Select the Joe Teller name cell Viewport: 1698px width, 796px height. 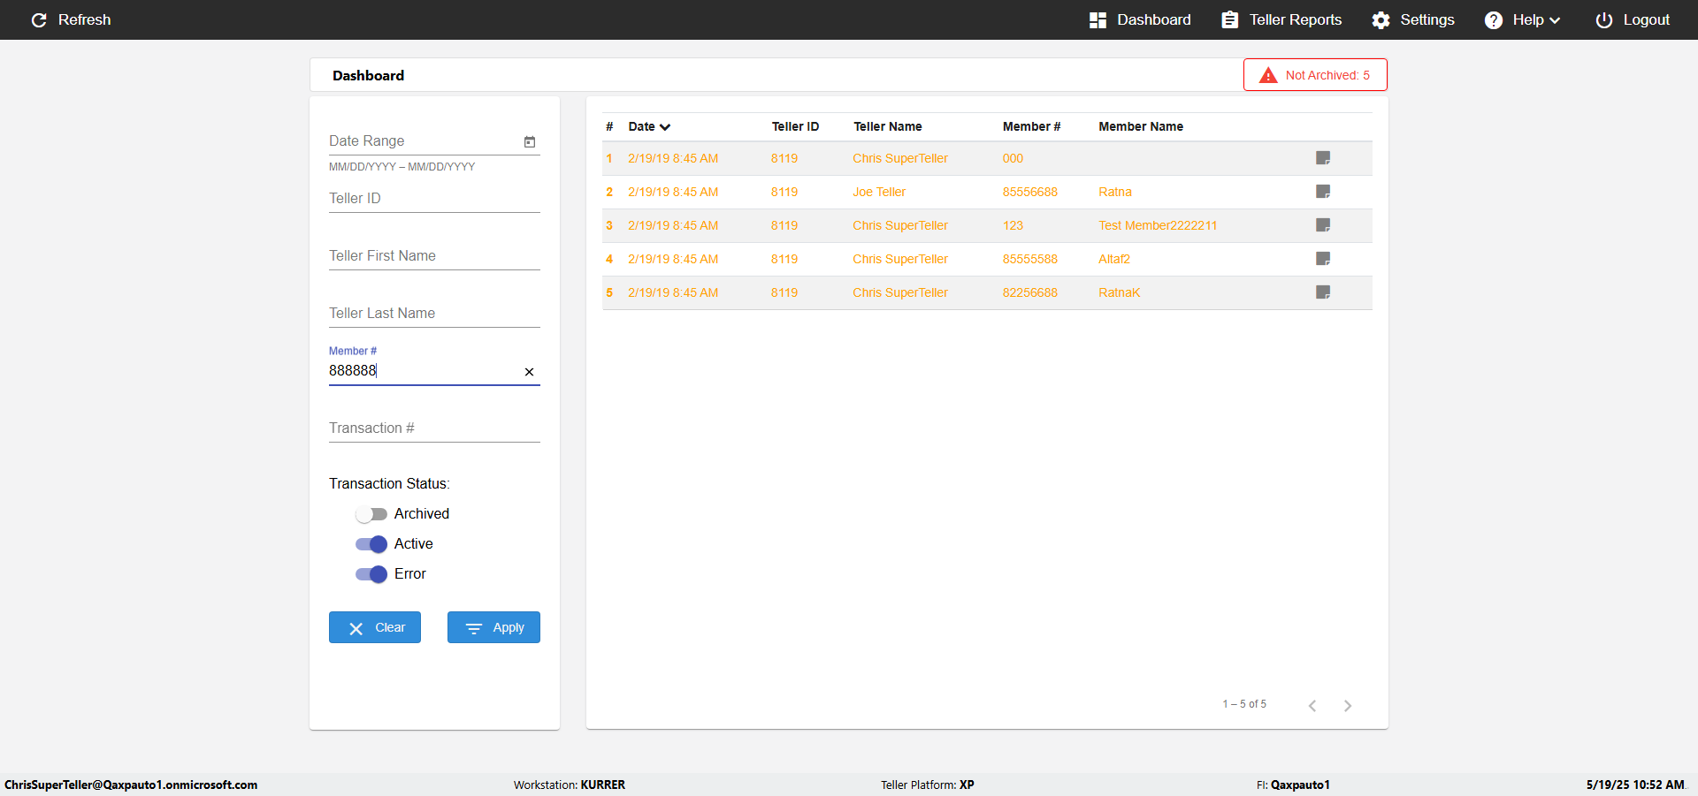(879, 192)
